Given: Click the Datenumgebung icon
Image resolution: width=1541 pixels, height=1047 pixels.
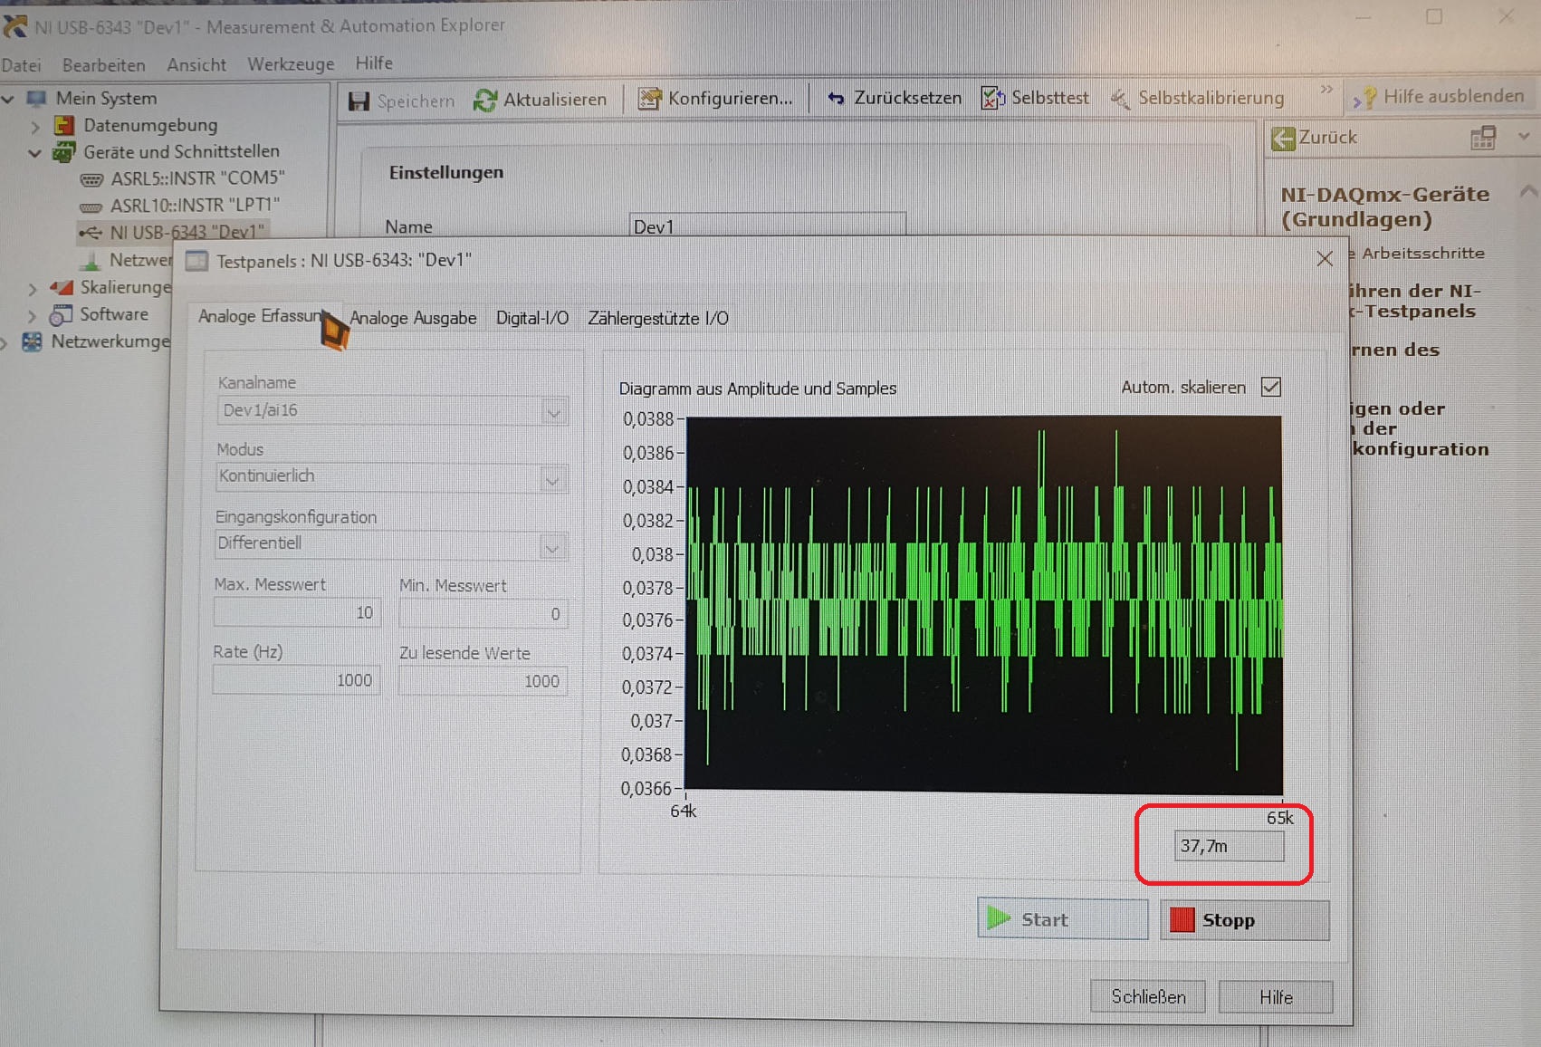Looking at the screenshot, I should tap(64, 125).
